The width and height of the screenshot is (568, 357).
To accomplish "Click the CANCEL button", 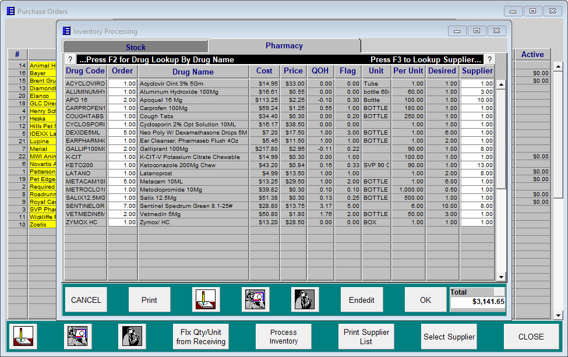I will pyautogui.click(x=86, y=300).
